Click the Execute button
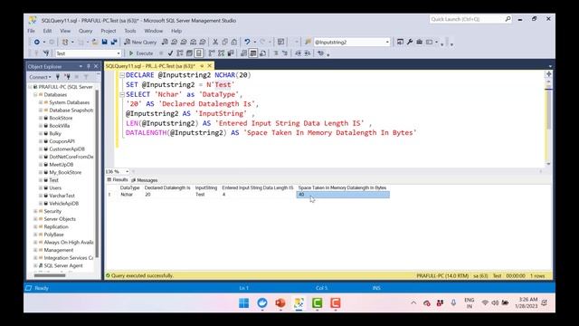The width and height of the screenshot is (579, 326). tap(141, 53)
